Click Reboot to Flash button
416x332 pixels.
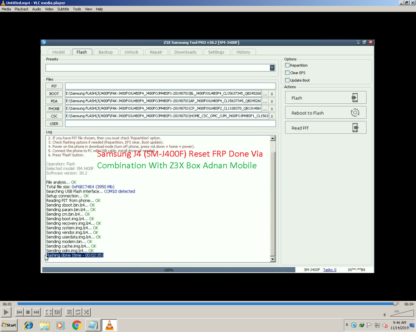pyautogui.click(x=326, y=113)
